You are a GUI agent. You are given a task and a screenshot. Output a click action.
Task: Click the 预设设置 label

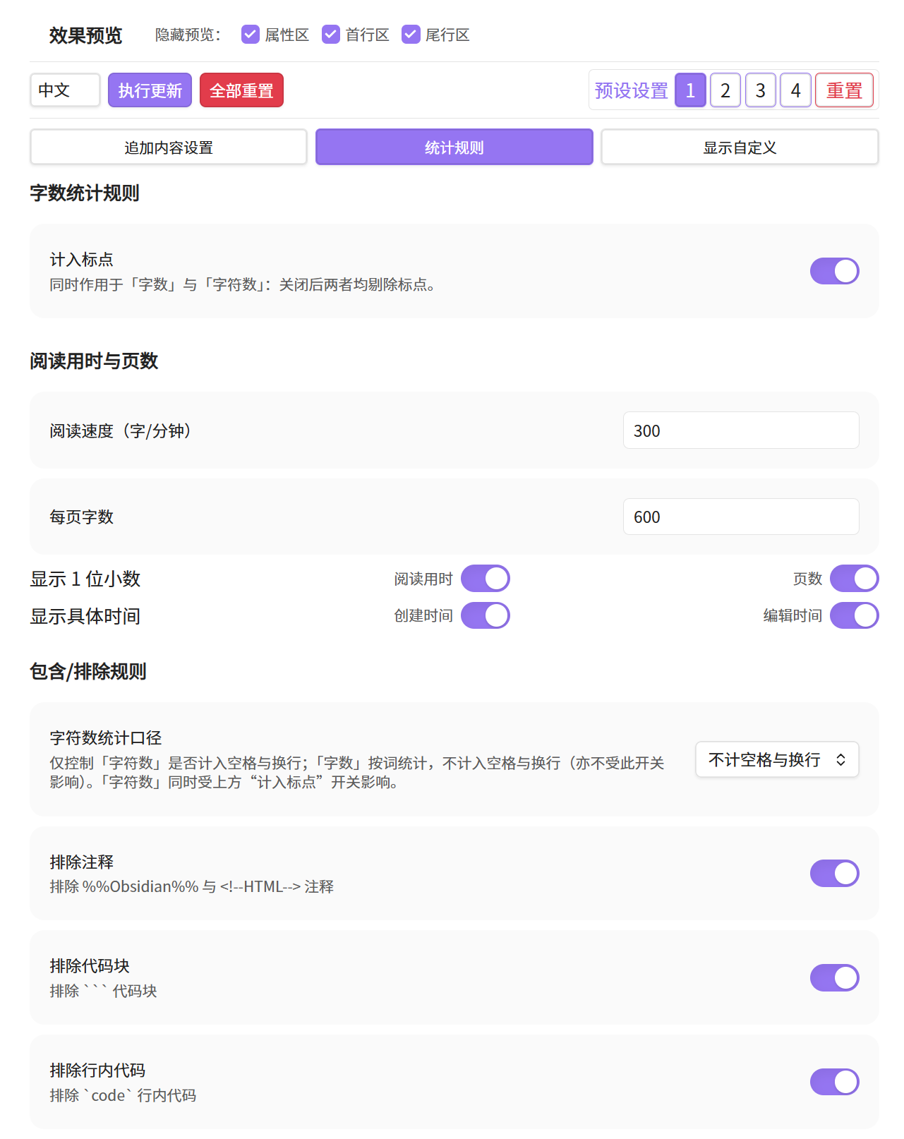tap(632, 90)
